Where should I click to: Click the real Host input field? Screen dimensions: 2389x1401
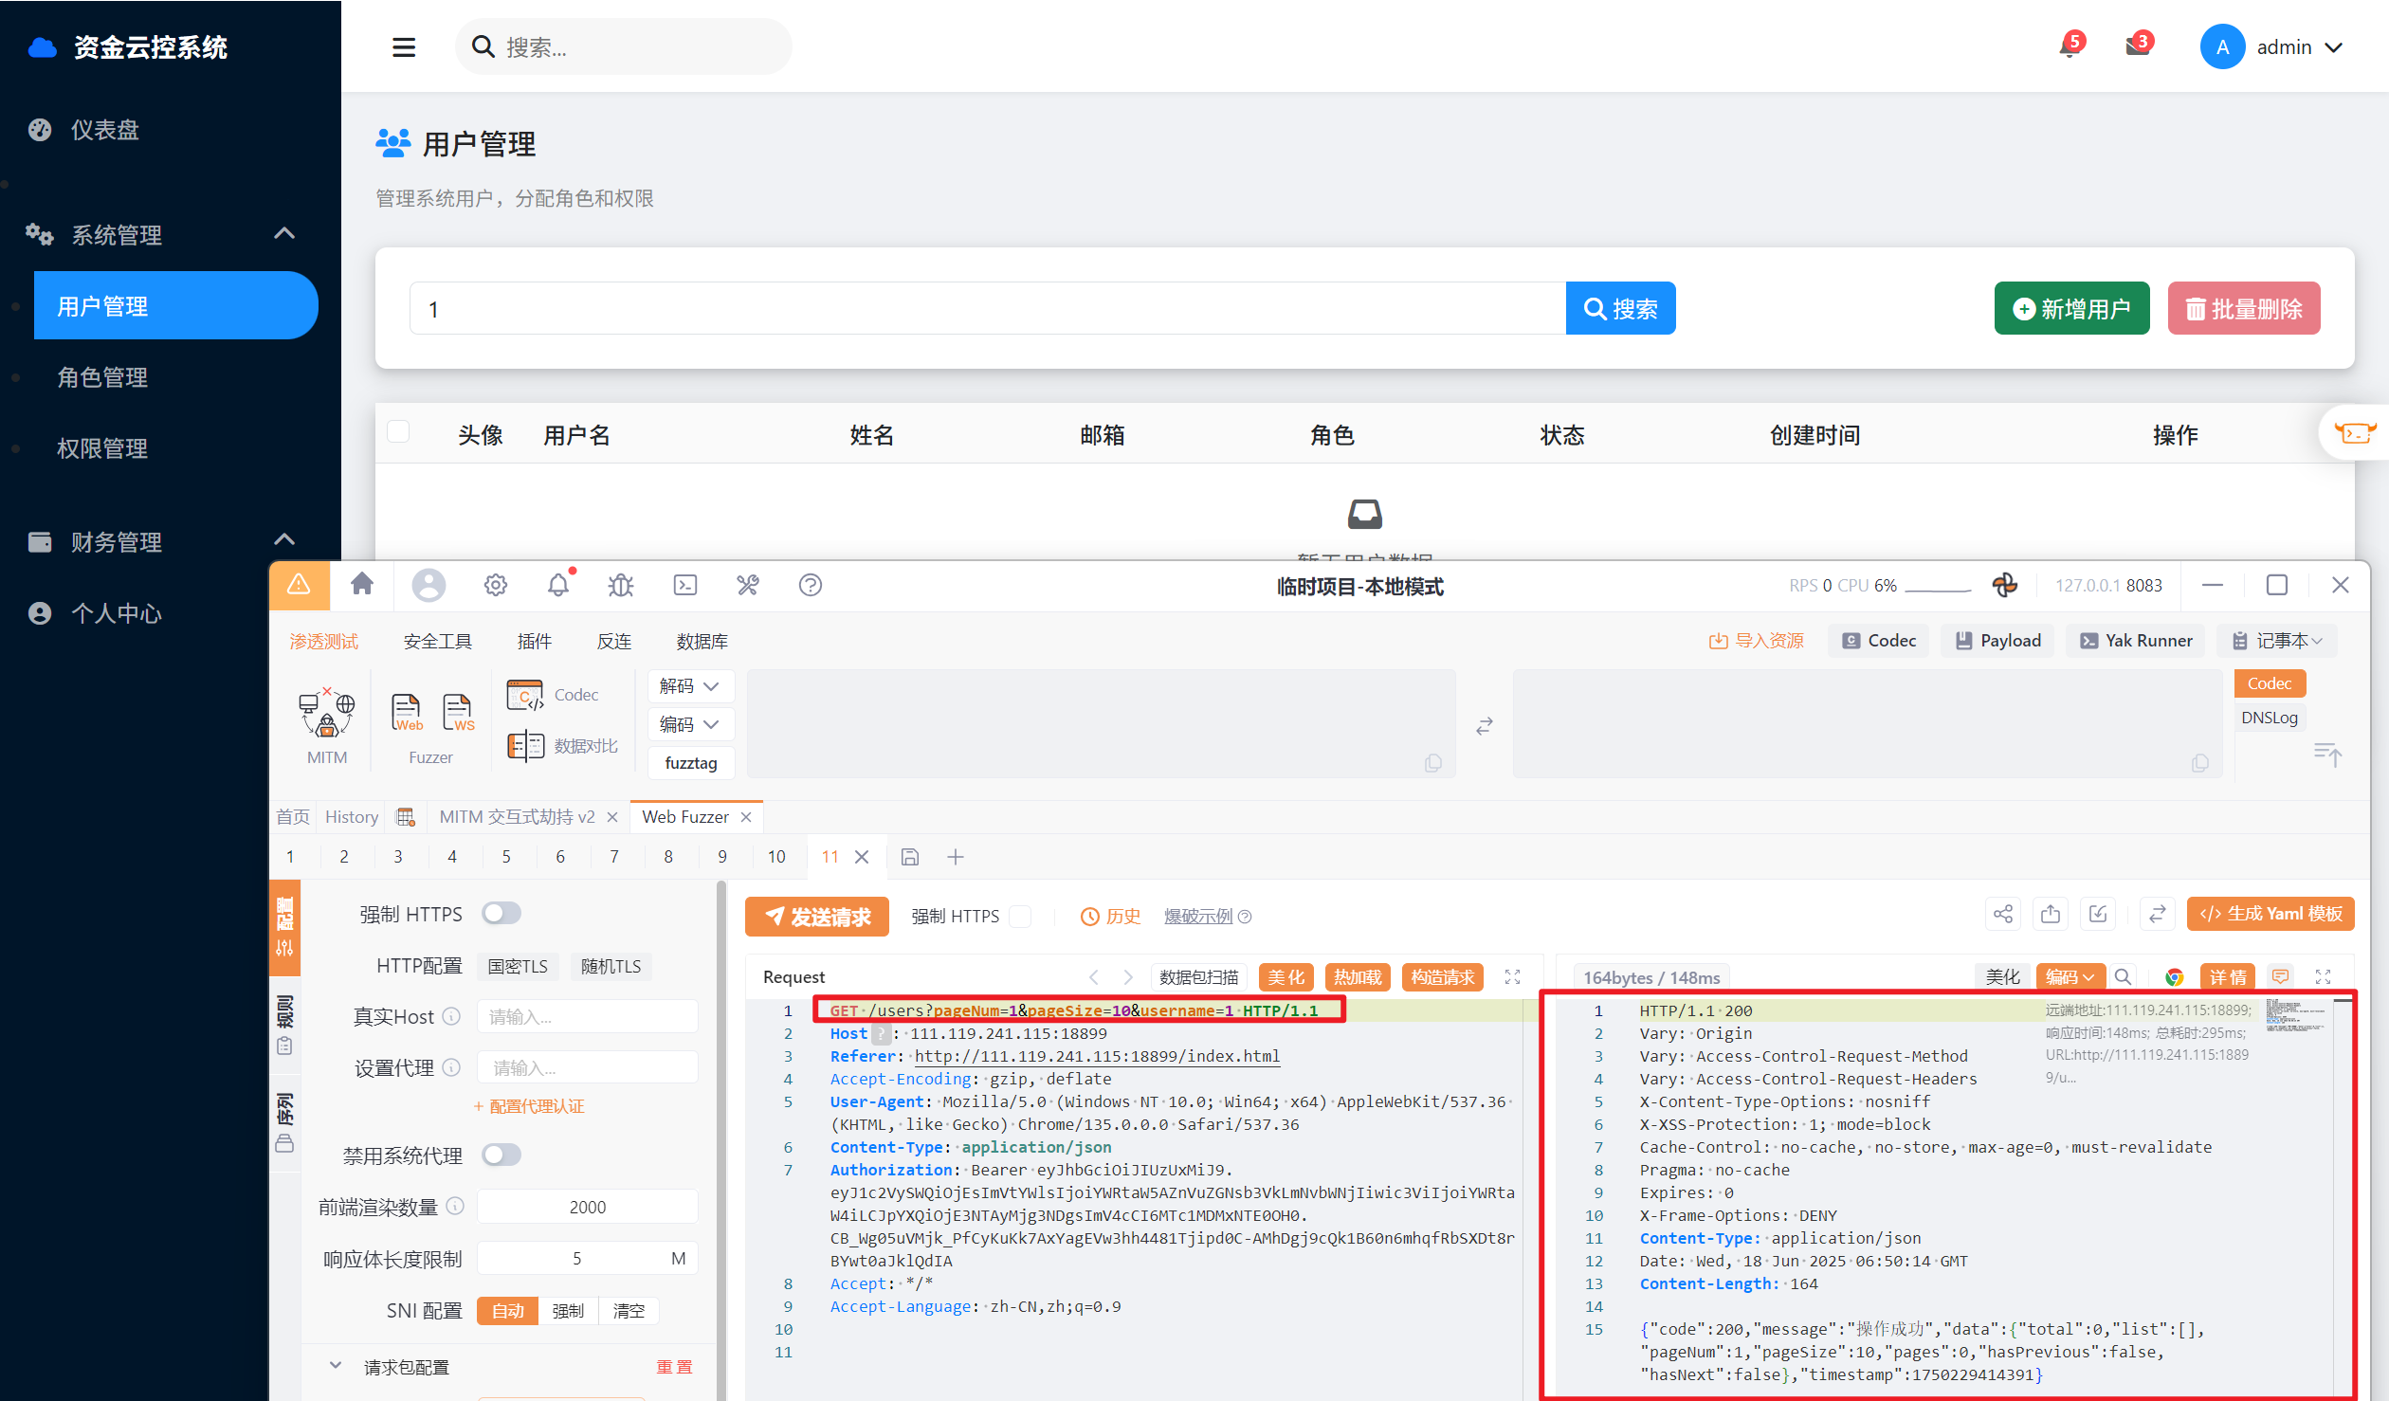[x=588, y=1016]
